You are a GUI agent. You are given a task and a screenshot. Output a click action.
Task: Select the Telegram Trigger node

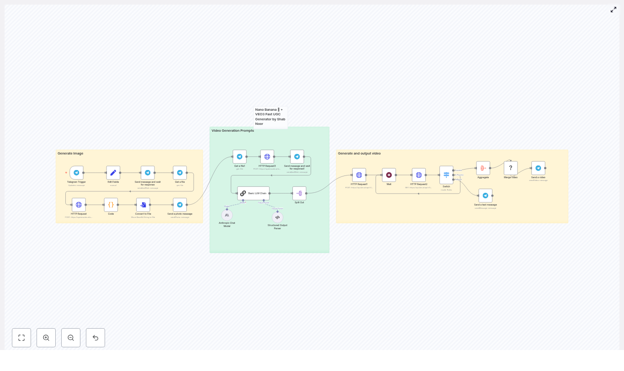(x=76, y=172)
